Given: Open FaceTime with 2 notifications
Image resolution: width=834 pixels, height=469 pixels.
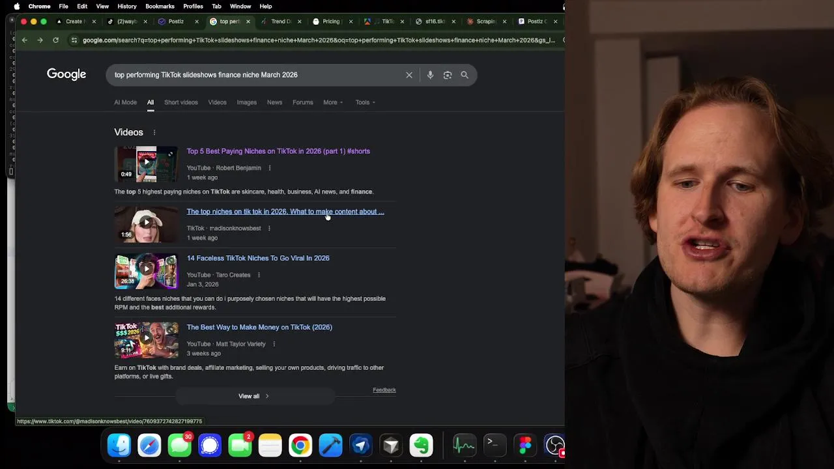Looking at the screenshot, I should pos(240,446).
